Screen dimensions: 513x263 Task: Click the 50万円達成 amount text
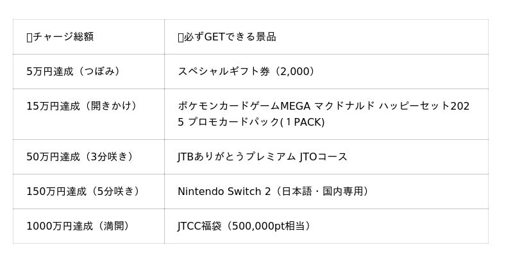point(51,157)
